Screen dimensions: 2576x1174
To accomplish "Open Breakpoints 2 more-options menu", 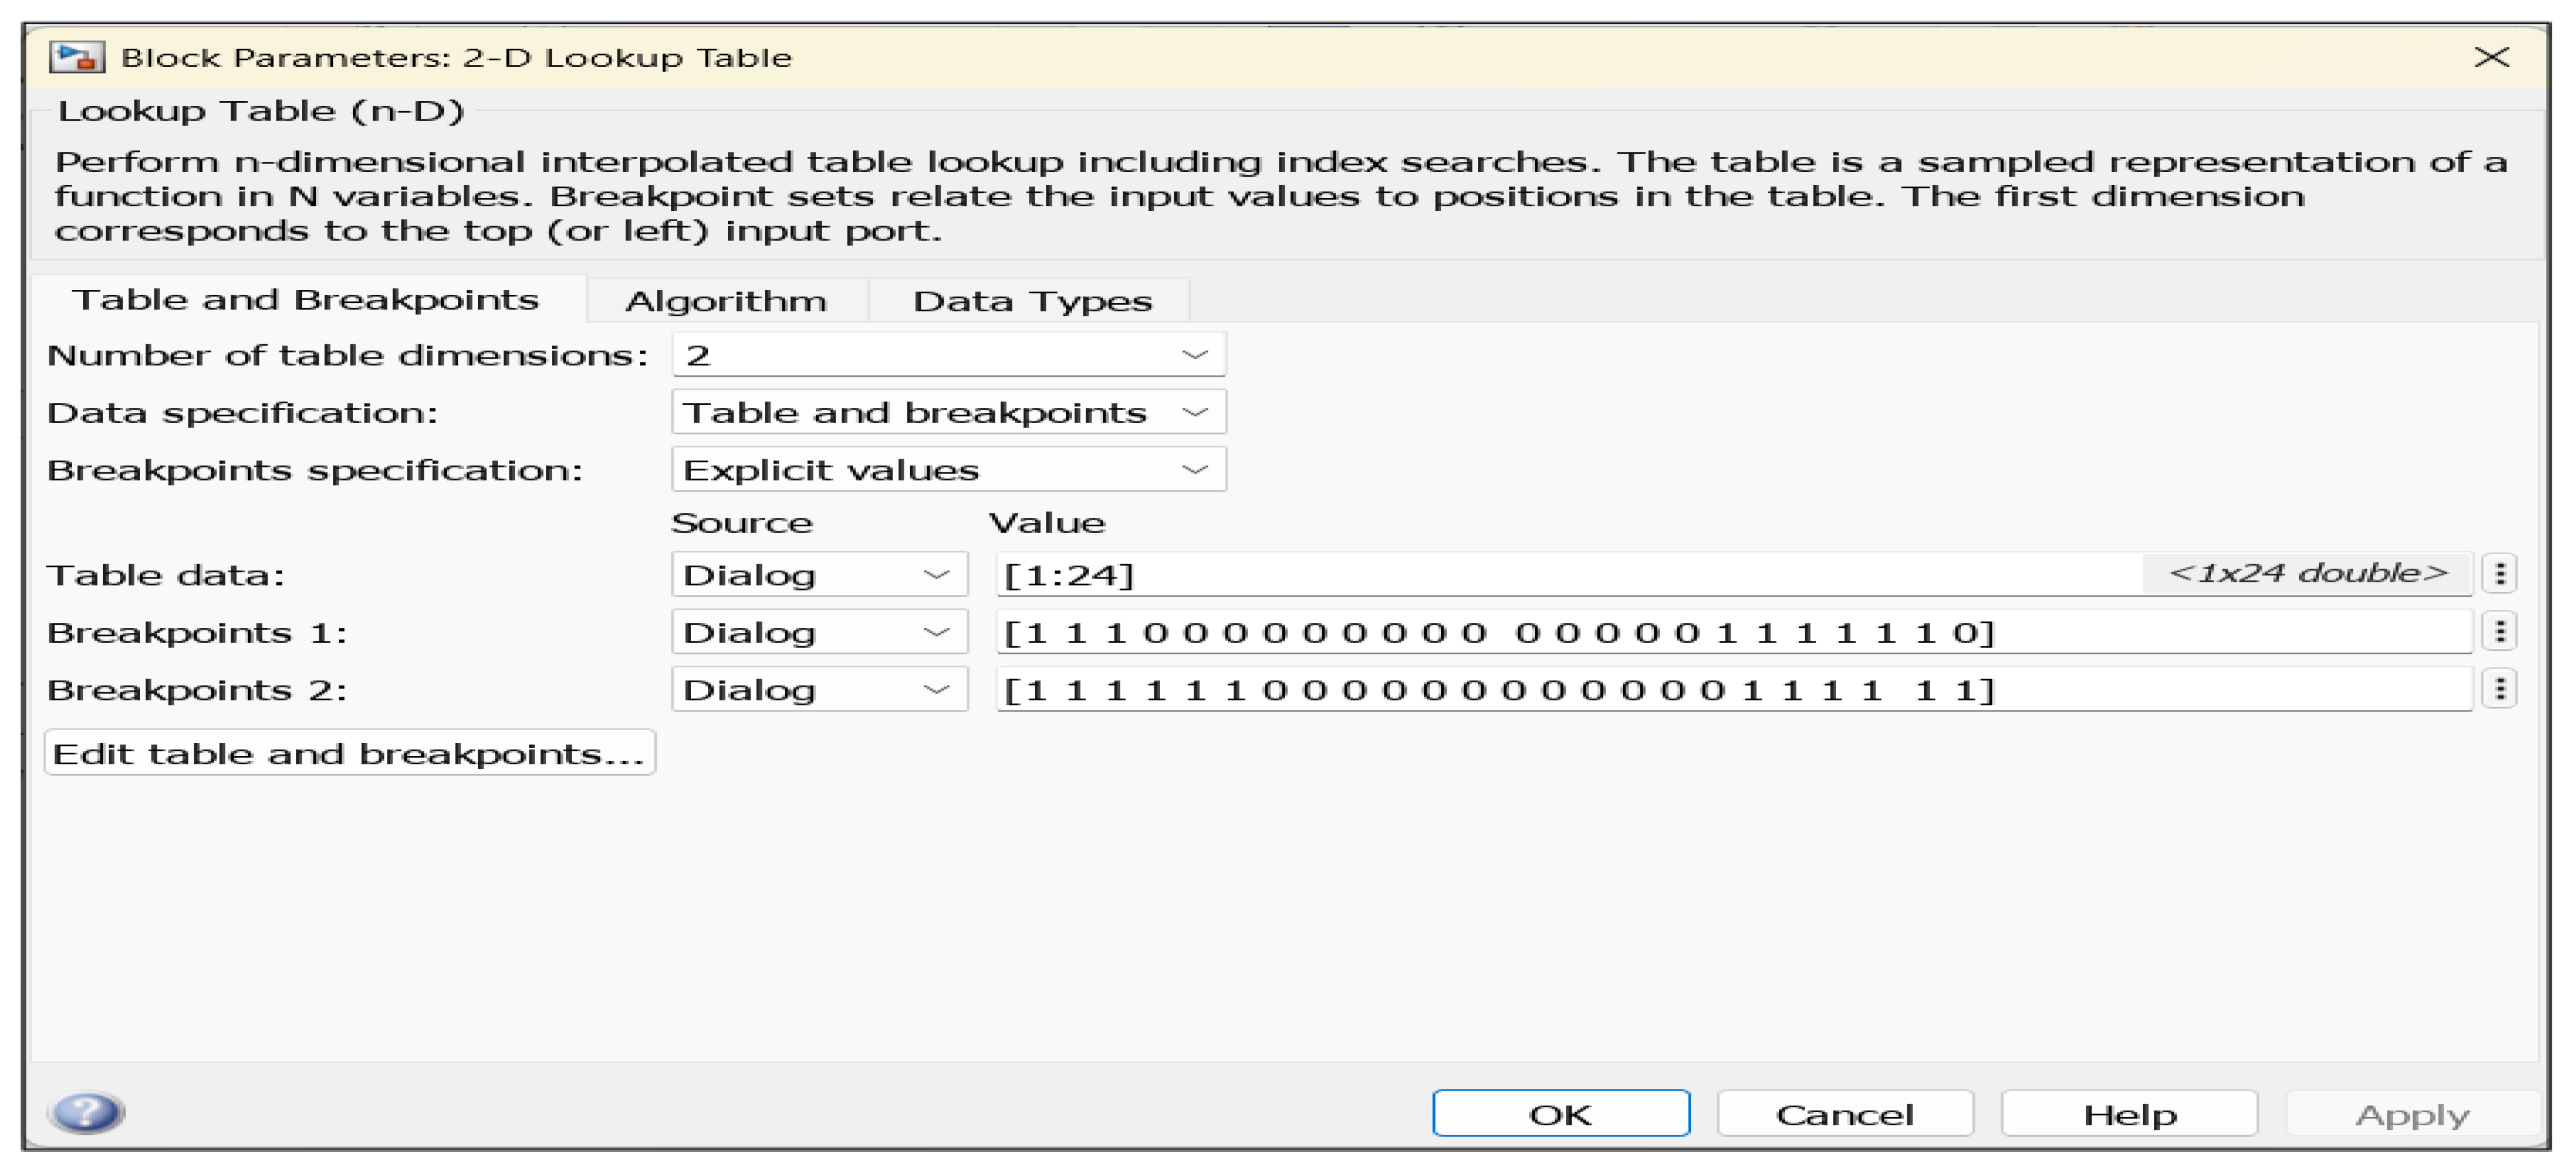I will coord(2500,689).
